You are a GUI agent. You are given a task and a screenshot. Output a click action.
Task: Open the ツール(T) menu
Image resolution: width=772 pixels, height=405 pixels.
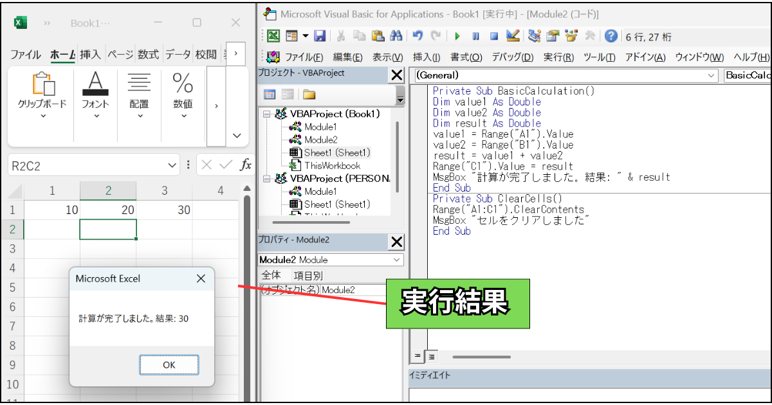point(600,57)
